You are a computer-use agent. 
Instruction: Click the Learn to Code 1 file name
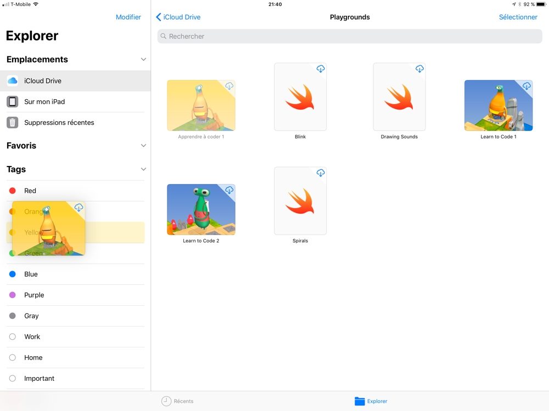pos(498,136)
